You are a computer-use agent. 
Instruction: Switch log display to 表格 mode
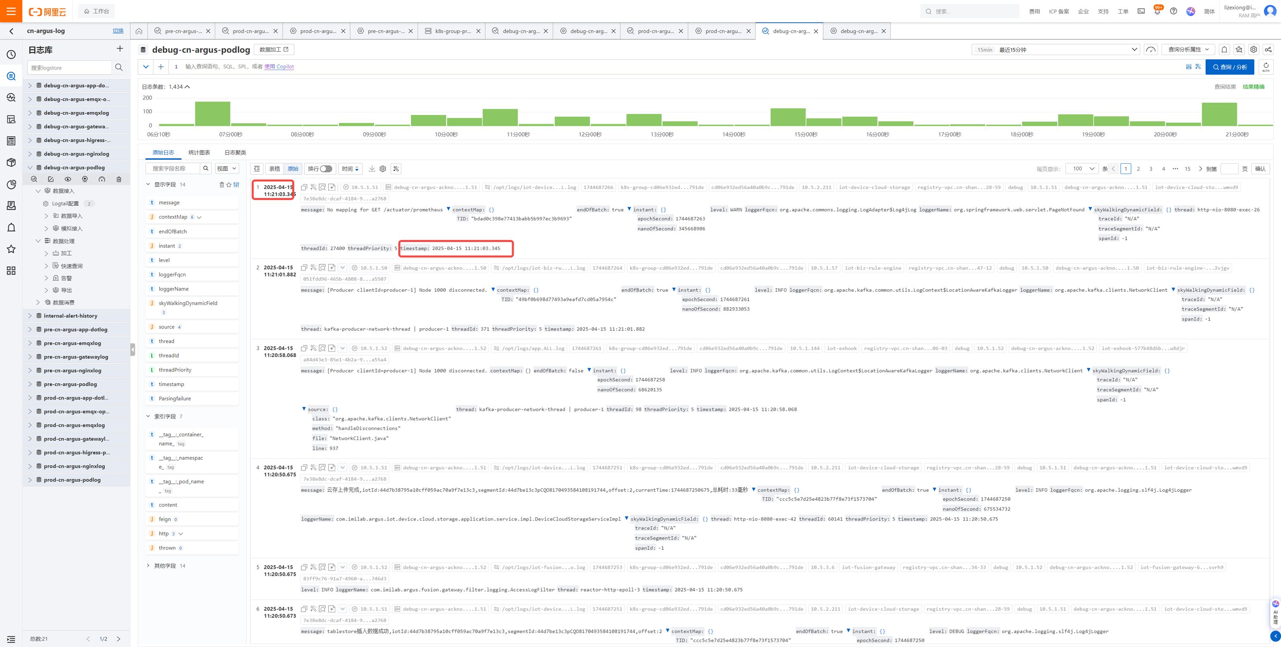click(275, 169)
